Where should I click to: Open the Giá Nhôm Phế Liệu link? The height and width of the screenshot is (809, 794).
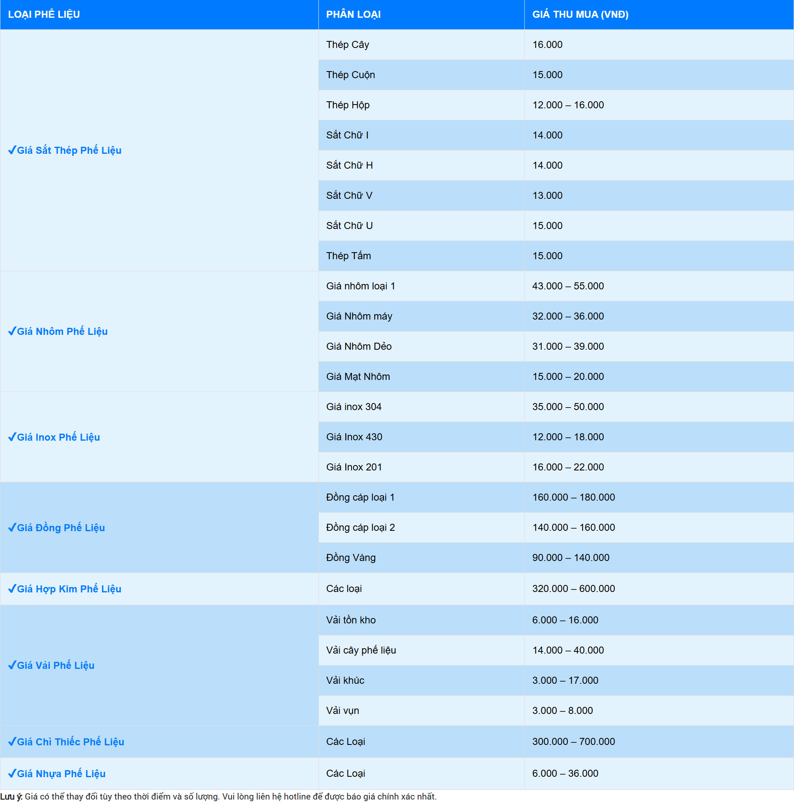tap(62, 332)
